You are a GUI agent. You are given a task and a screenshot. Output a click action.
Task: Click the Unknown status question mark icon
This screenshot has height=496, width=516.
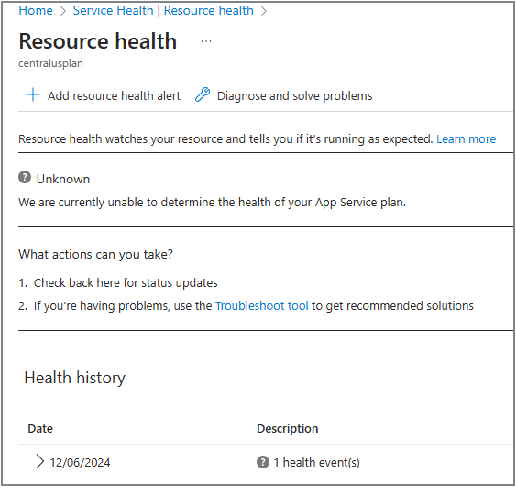pos(25,177)
